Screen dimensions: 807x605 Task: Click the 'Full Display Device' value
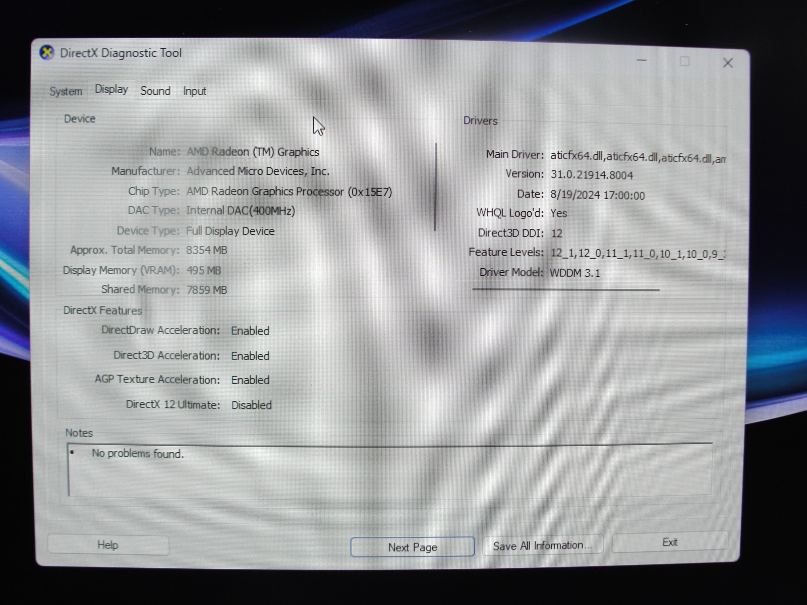point(230,231)
